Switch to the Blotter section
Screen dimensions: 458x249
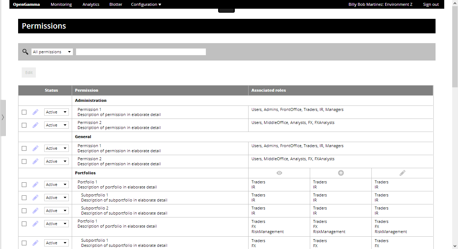115,4
